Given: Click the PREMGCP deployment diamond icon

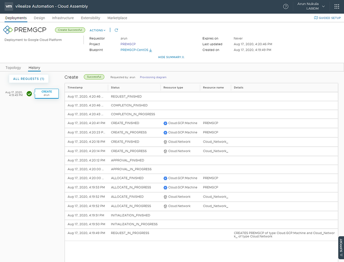Looking at the screenshot, I should coord(8,30).
